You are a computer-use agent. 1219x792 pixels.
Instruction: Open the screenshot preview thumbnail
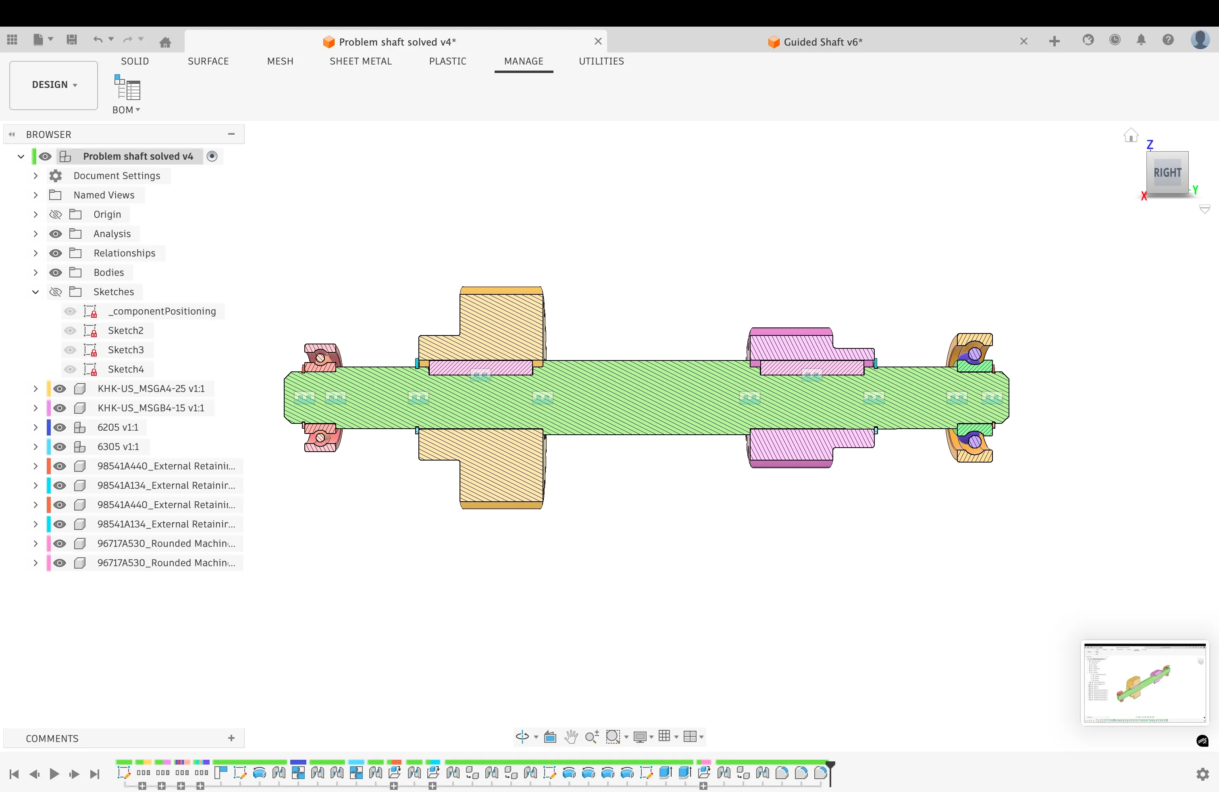[x=1145, y=682]
